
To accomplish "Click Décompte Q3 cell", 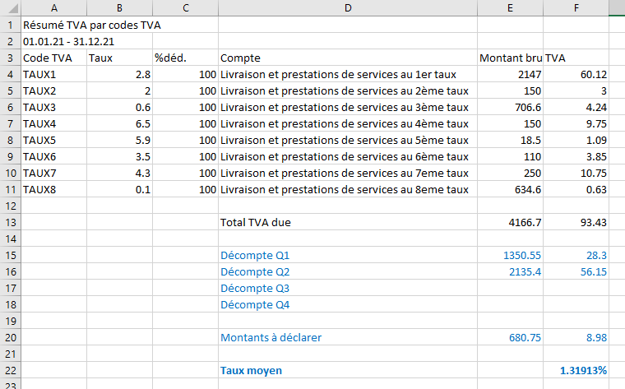I will tap(348, 288).
